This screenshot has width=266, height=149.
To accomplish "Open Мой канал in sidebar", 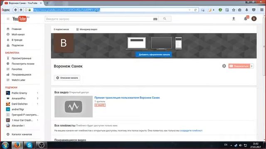I will pyautogui.click(x=18, y=34).
